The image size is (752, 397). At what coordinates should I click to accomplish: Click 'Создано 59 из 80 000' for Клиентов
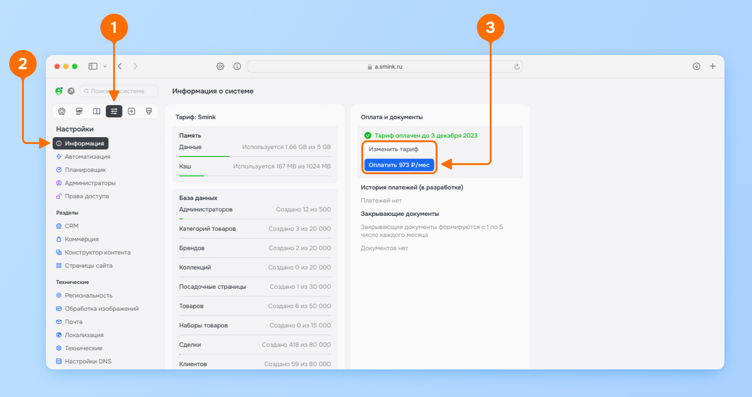point(298,364)
